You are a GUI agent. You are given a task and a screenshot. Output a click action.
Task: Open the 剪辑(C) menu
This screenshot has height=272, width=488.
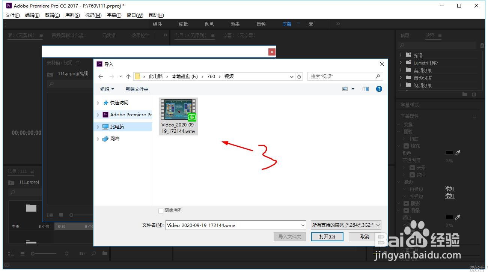(x=52, y=15)
